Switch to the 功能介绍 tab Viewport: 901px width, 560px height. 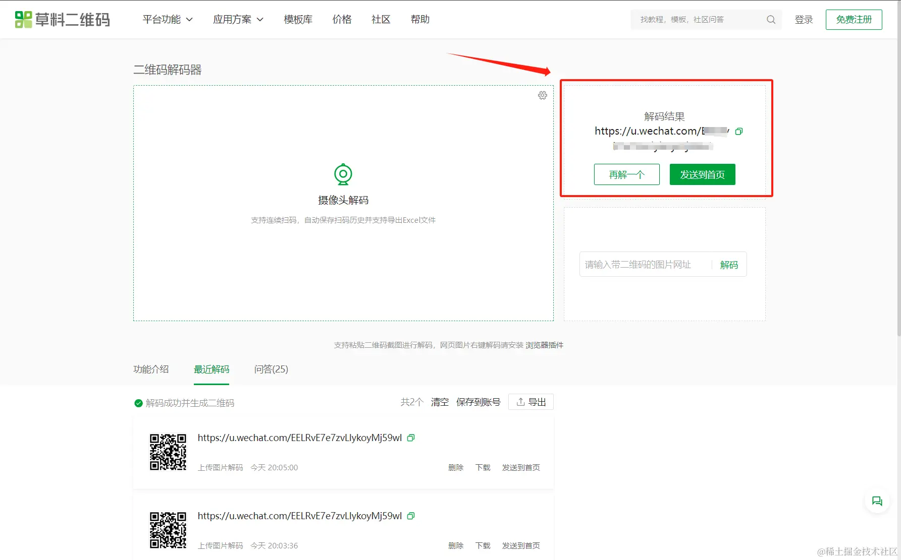150,369
